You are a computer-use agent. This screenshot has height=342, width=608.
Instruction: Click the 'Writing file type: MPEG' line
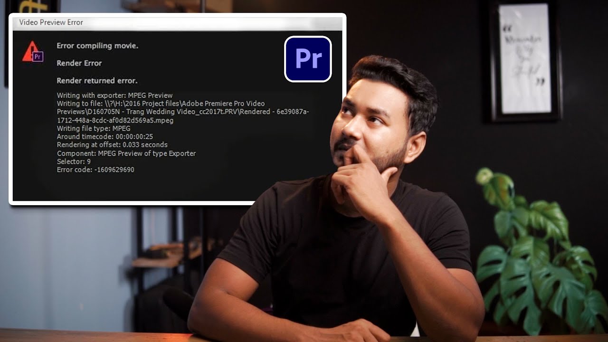point(94,128)
